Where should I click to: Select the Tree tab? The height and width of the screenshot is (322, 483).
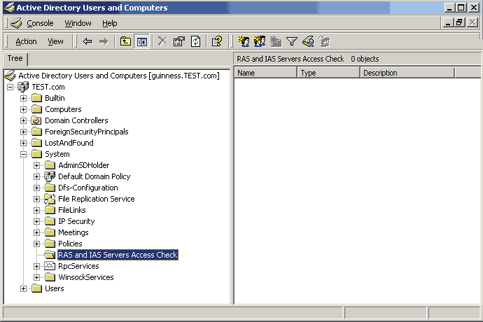(15, 59)
